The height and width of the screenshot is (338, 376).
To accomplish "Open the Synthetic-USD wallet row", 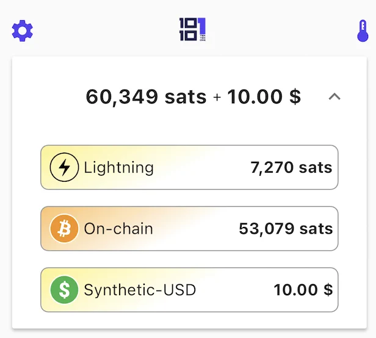I will (x=232, y=290).
